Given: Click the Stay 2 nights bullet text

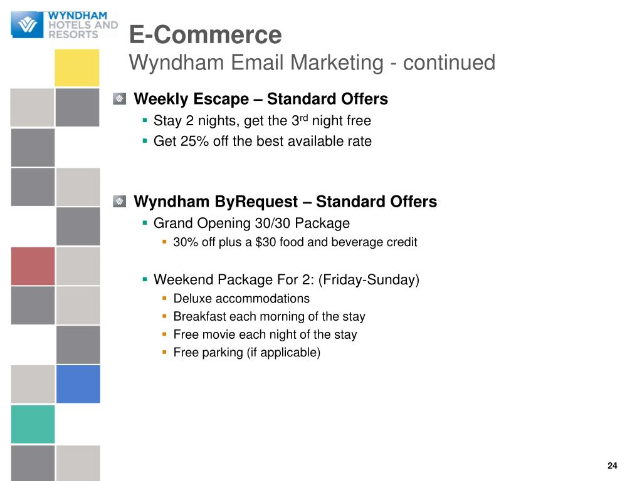Looking at the screenshot, I should [262, 121].
